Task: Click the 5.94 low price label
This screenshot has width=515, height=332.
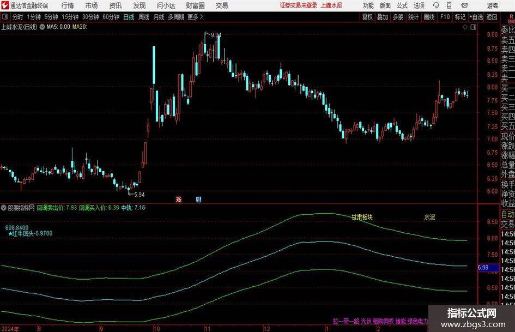Action: point(140,195)
